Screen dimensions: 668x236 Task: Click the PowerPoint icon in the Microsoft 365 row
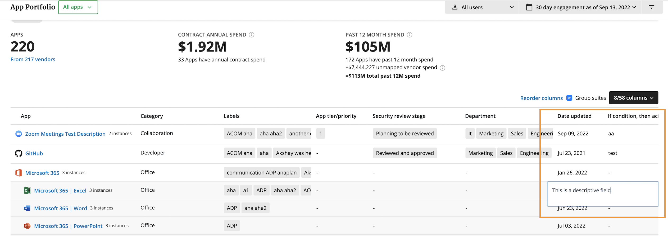[x=27, y=226]
